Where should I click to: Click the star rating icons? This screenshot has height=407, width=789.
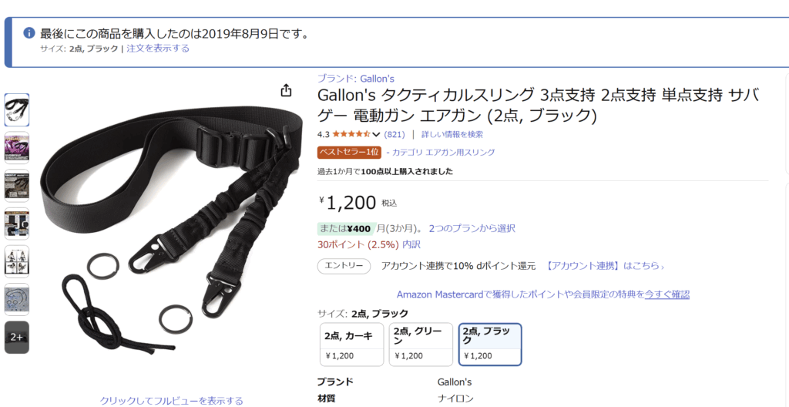pos(351,134)
